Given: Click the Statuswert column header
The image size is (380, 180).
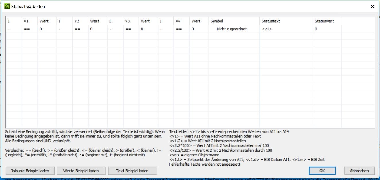Looking at the screenshot, I should tap(324, 21).
